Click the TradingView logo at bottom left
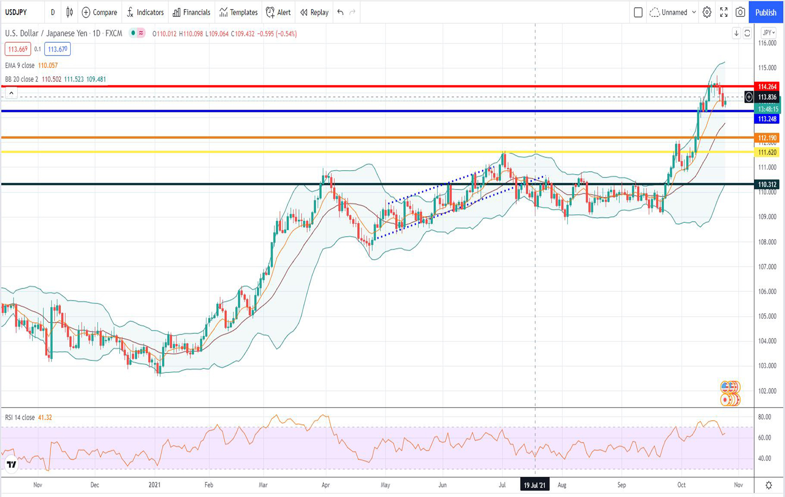 11,464
